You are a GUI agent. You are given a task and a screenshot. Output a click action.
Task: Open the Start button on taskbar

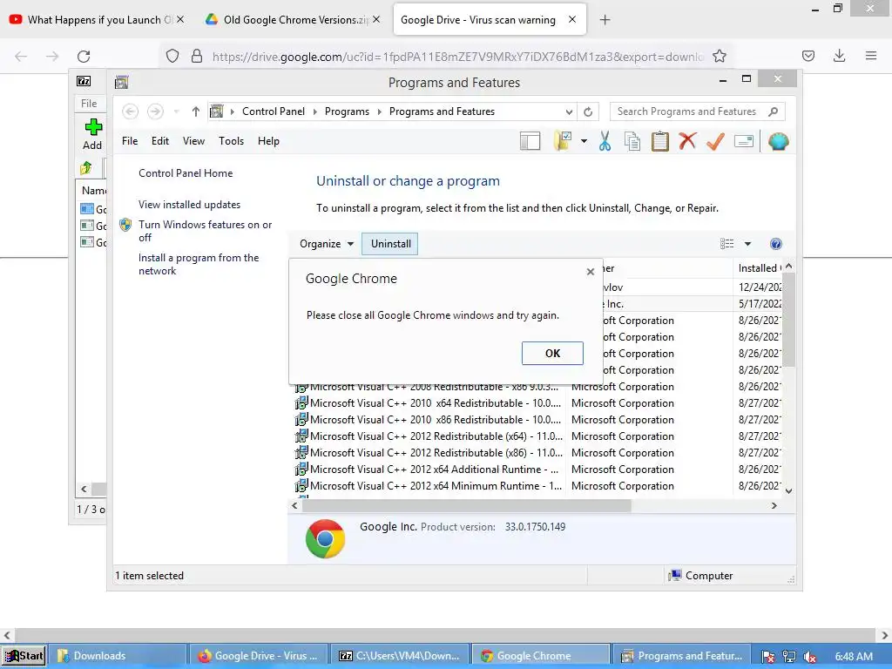point(24,656)
